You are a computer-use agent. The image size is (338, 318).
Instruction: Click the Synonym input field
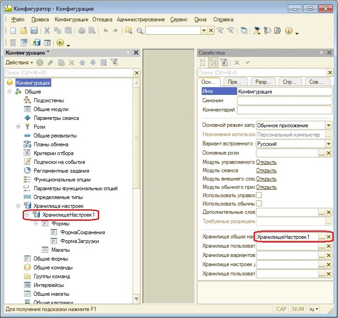click(285, 100)
